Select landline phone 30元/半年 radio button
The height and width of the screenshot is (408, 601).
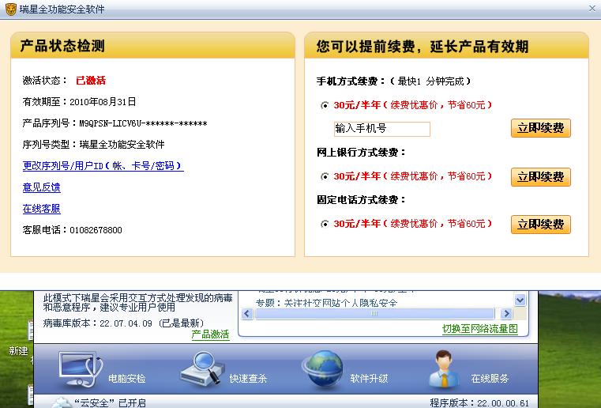click(325, 224)
